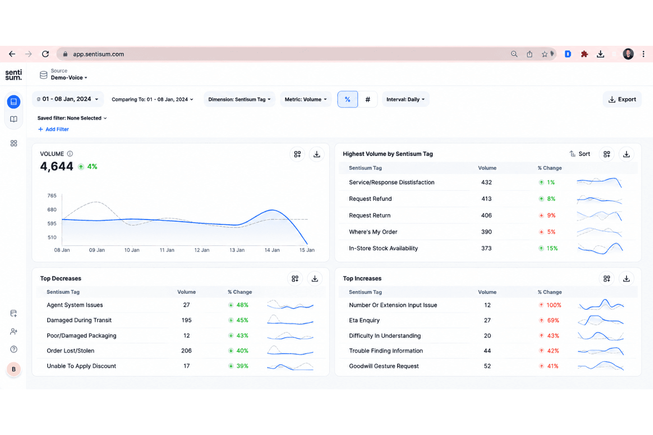Open the Interval: Daily dropdown
Image resolution: width=653 pixels, height=435 pixels.
405,99
